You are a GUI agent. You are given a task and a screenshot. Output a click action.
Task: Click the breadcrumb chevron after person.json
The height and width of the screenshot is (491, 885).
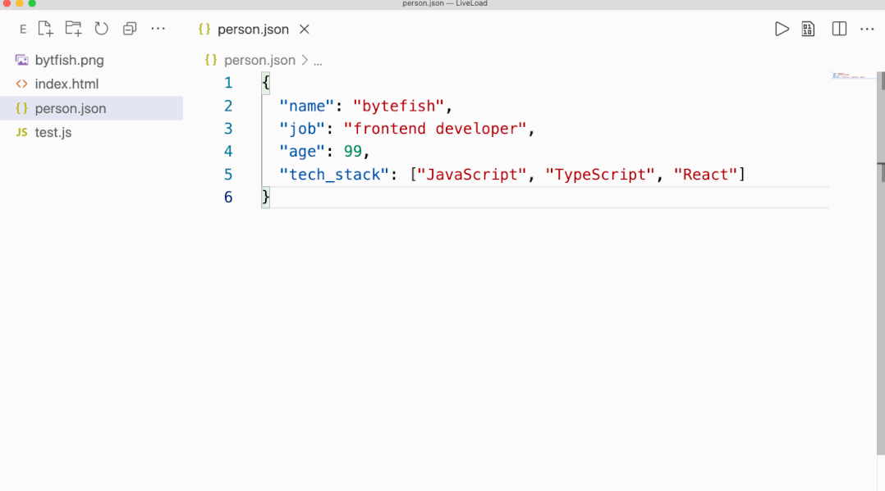[x=305, y=61]
